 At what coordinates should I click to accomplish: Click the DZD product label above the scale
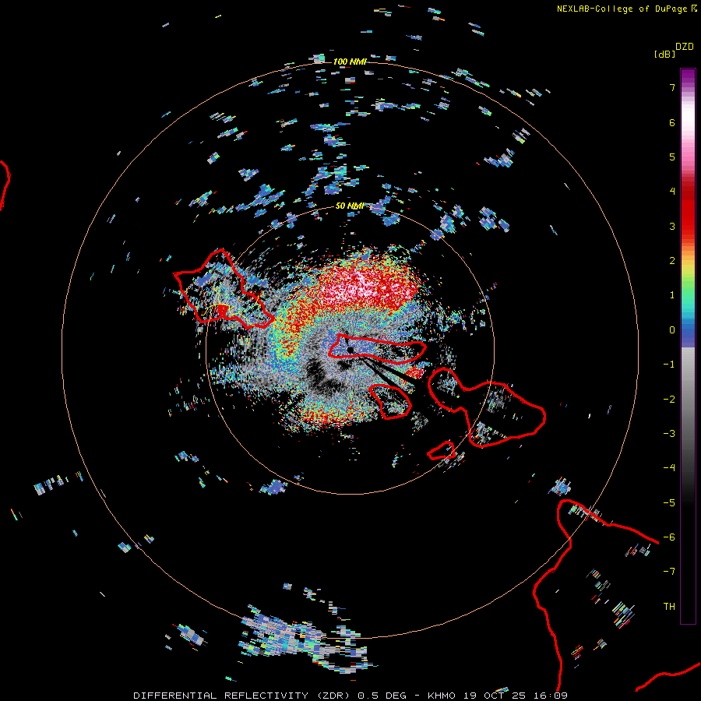pos(685,47)
